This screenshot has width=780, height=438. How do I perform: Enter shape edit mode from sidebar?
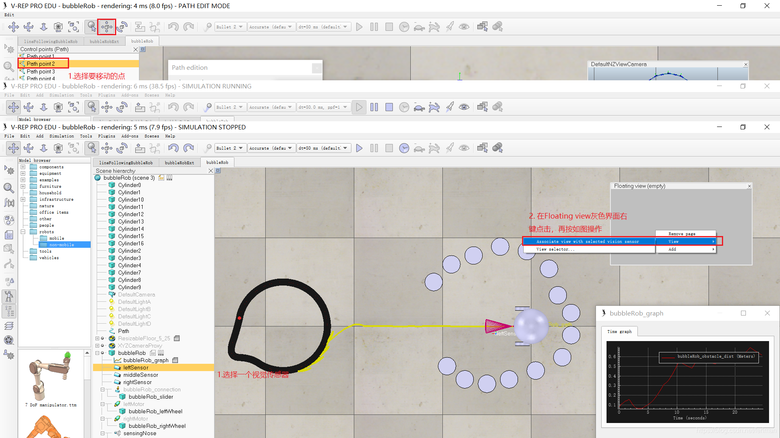pyautogui.click(x=9, y=249)
